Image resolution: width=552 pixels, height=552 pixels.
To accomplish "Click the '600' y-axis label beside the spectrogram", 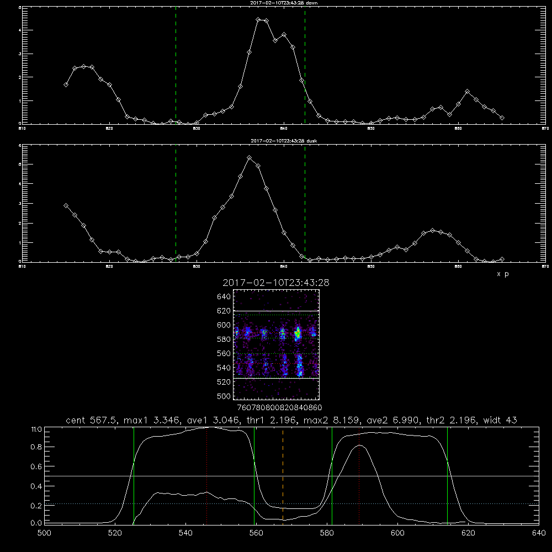I will pos(224,325).
